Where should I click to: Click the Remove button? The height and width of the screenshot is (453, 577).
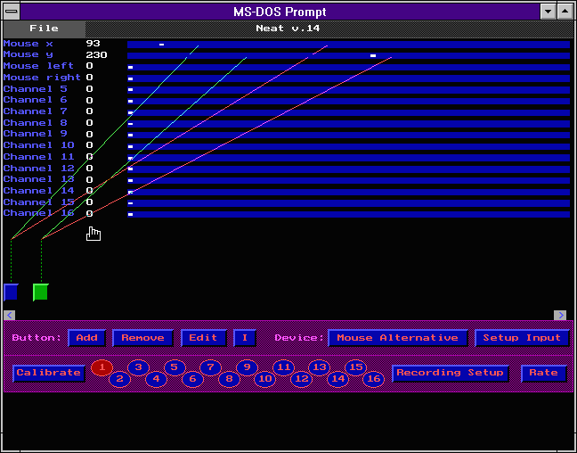tap(142, 338)
